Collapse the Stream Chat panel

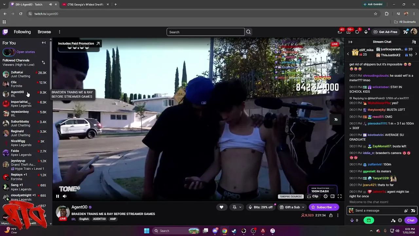point(350,42)
